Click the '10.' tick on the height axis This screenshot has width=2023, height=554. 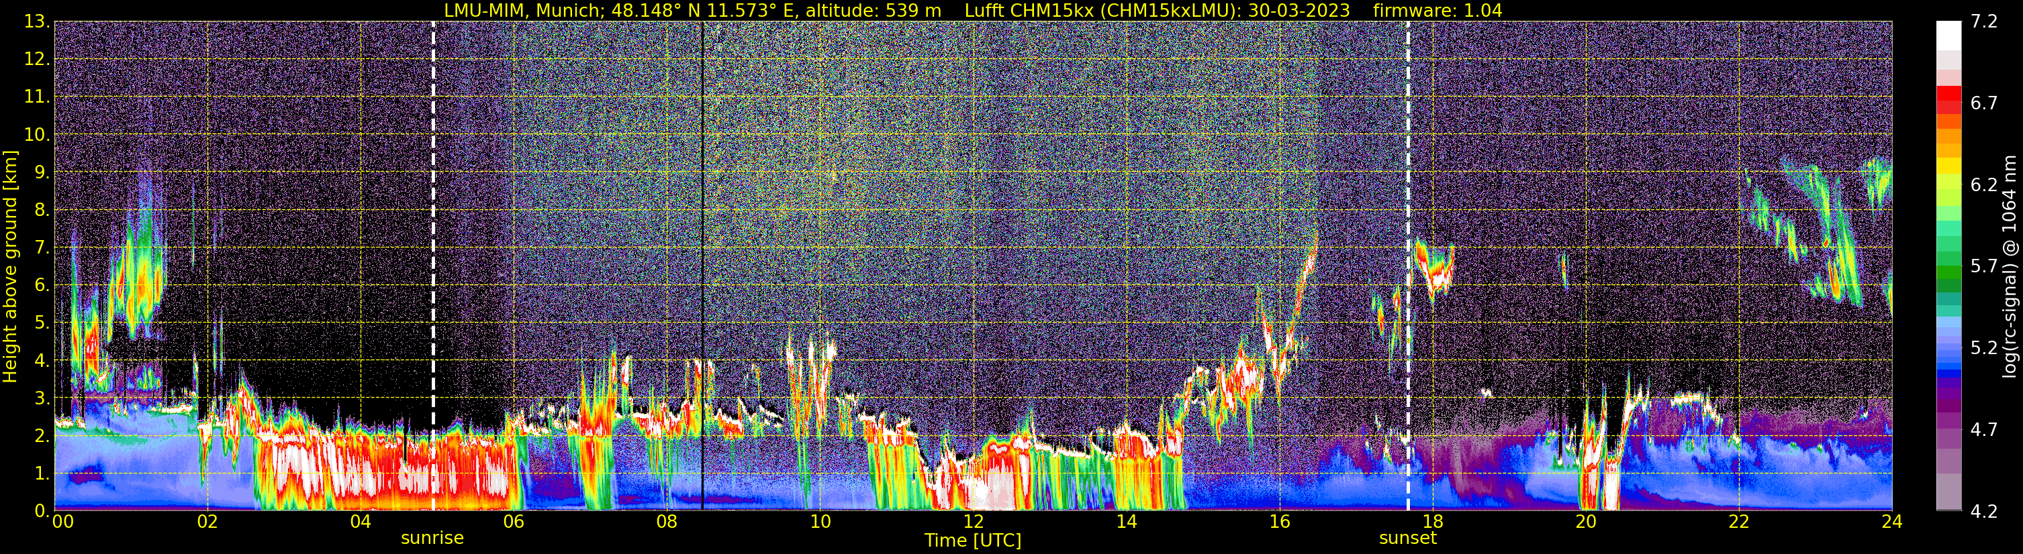point(37,135)
